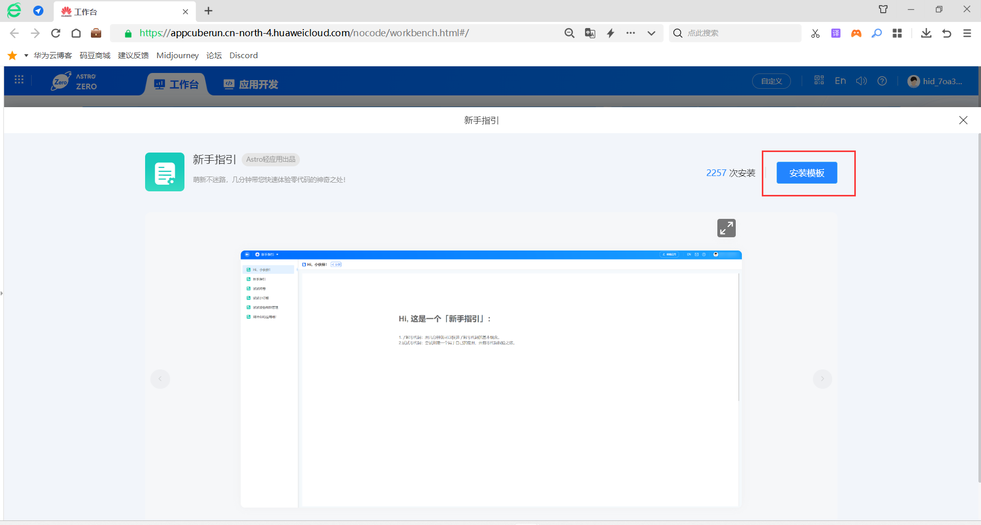981x525 pixels.
Task: Click the dialog vertical scrollbar
Action: (x=979, y=308)
